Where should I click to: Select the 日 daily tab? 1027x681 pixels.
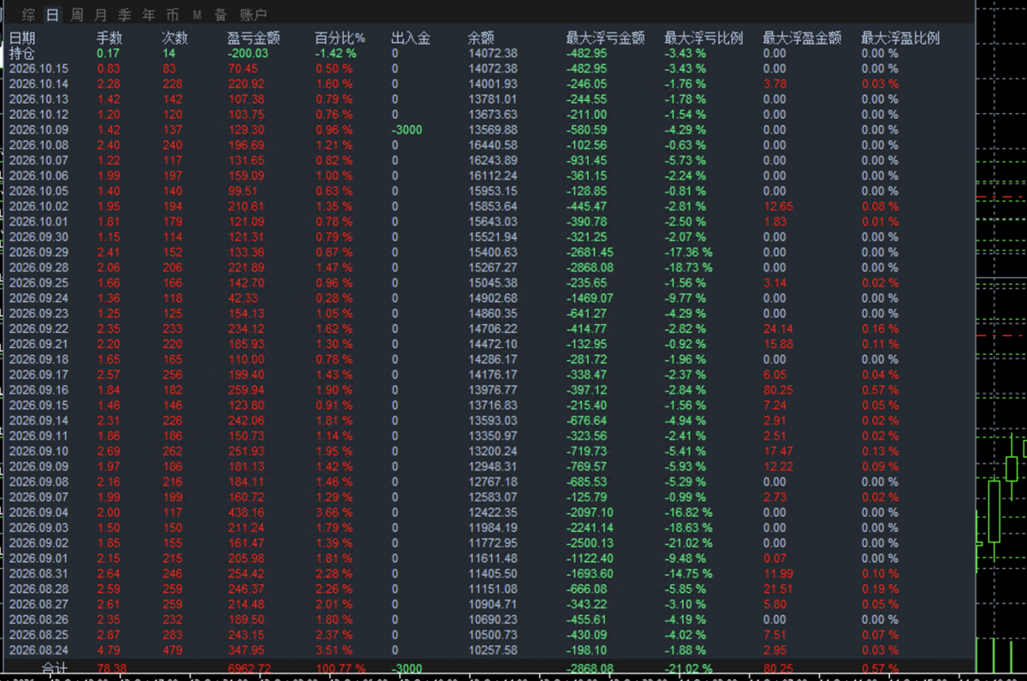click(53, 15)
